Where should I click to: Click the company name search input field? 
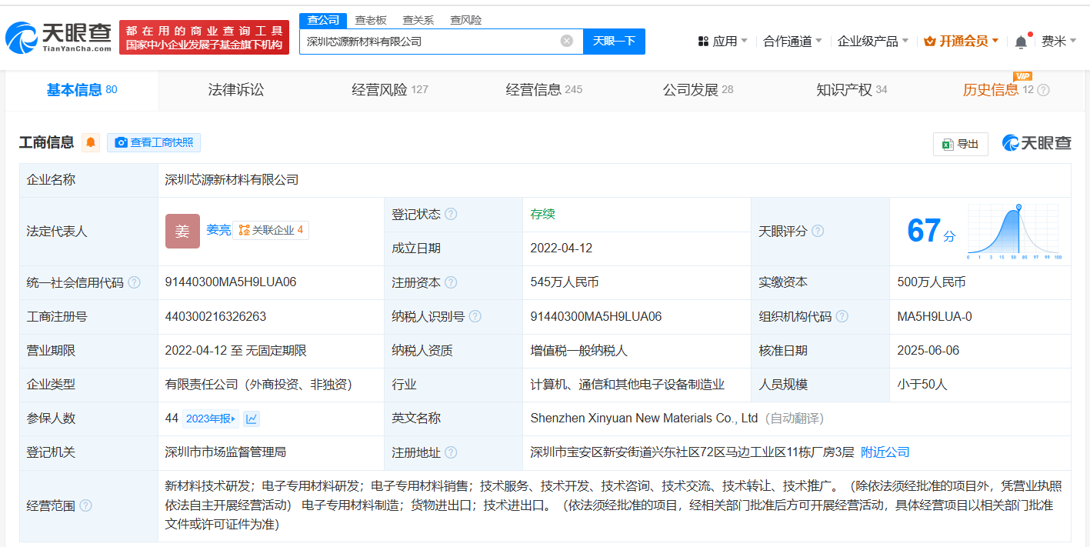(427, 42)
